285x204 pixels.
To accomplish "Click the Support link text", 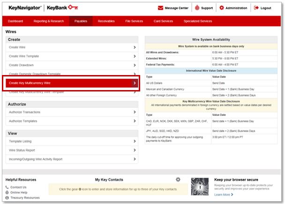I will coord(207,8).
